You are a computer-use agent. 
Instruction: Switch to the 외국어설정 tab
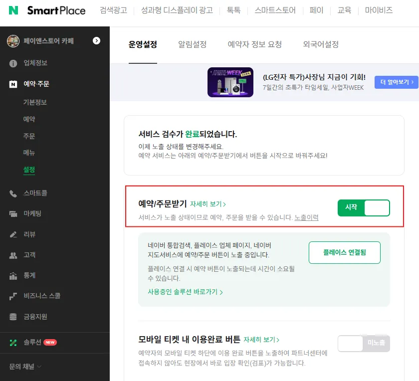(x=321, y=44)
